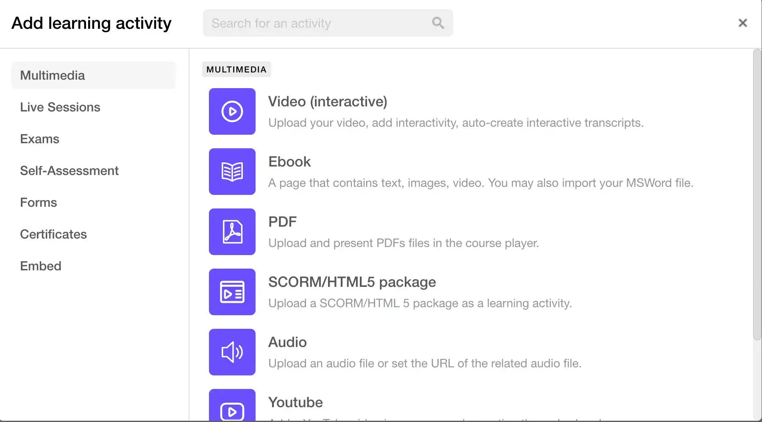The height and width of the screenshot is (422, 762).
Task: Switch to the Exams category
Action: click(x=39, y=139)
